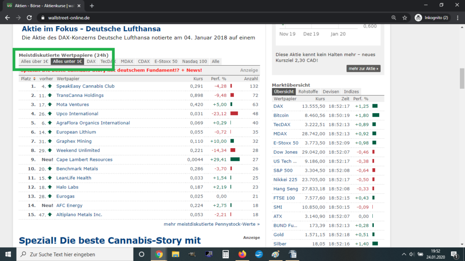Switch to the CDAX discussion tab
The image size is (465, 261).
click(144, 61)
